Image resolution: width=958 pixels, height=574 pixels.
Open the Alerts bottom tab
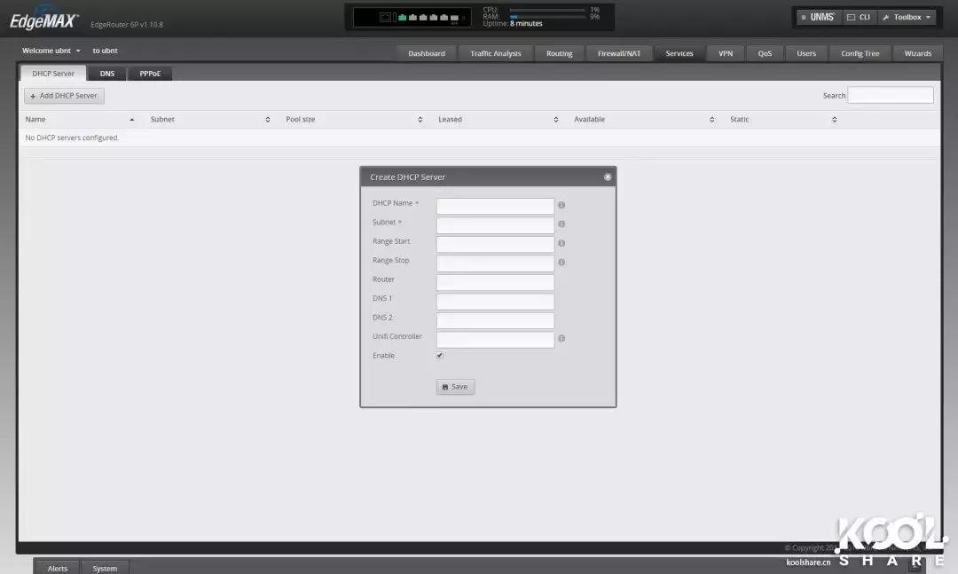pyautogui.click(x=58, y=568)
